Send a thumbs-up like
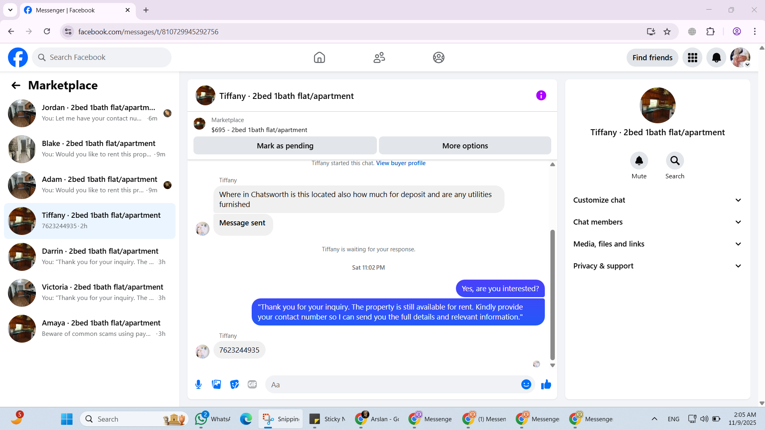Image resolution: width=765 pixels, height=430 pixels. pos(546,385)
